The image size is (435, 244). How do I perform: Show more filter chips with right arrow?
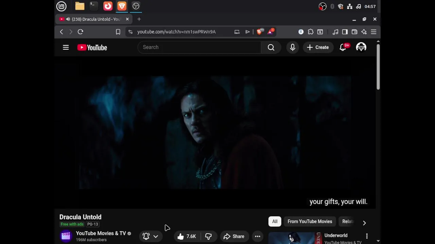364,223
